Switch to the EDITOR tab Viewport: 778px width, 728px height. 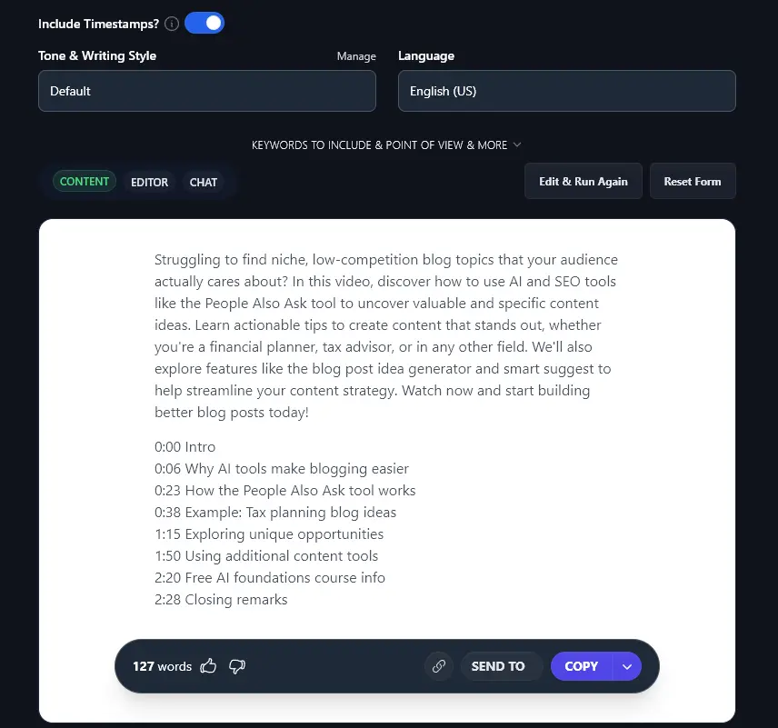tap(149, 181)
